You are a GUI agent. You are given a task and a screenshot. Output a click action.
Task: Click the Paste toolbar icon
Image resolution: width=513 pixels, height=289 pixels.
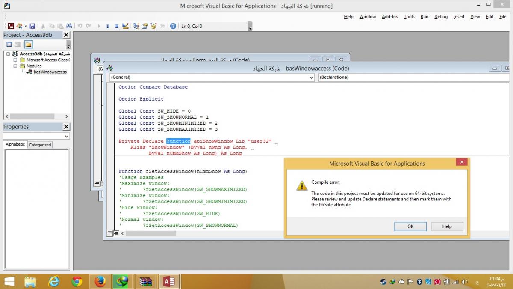[60, 26]
